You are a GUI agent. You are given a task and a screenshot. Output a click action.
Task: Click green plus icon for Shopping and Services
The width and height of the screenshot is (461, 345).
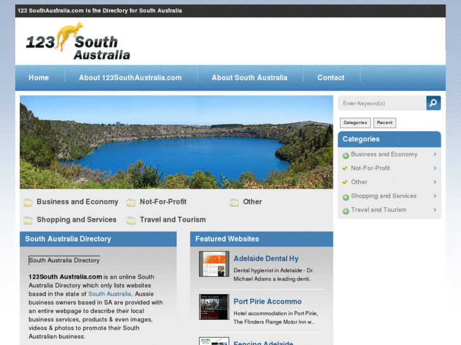(x=346, y=198)
